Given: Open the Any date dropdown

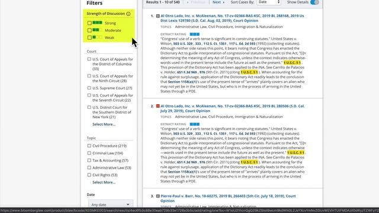Looking at the screenshot, I should [x=111, y=204].
